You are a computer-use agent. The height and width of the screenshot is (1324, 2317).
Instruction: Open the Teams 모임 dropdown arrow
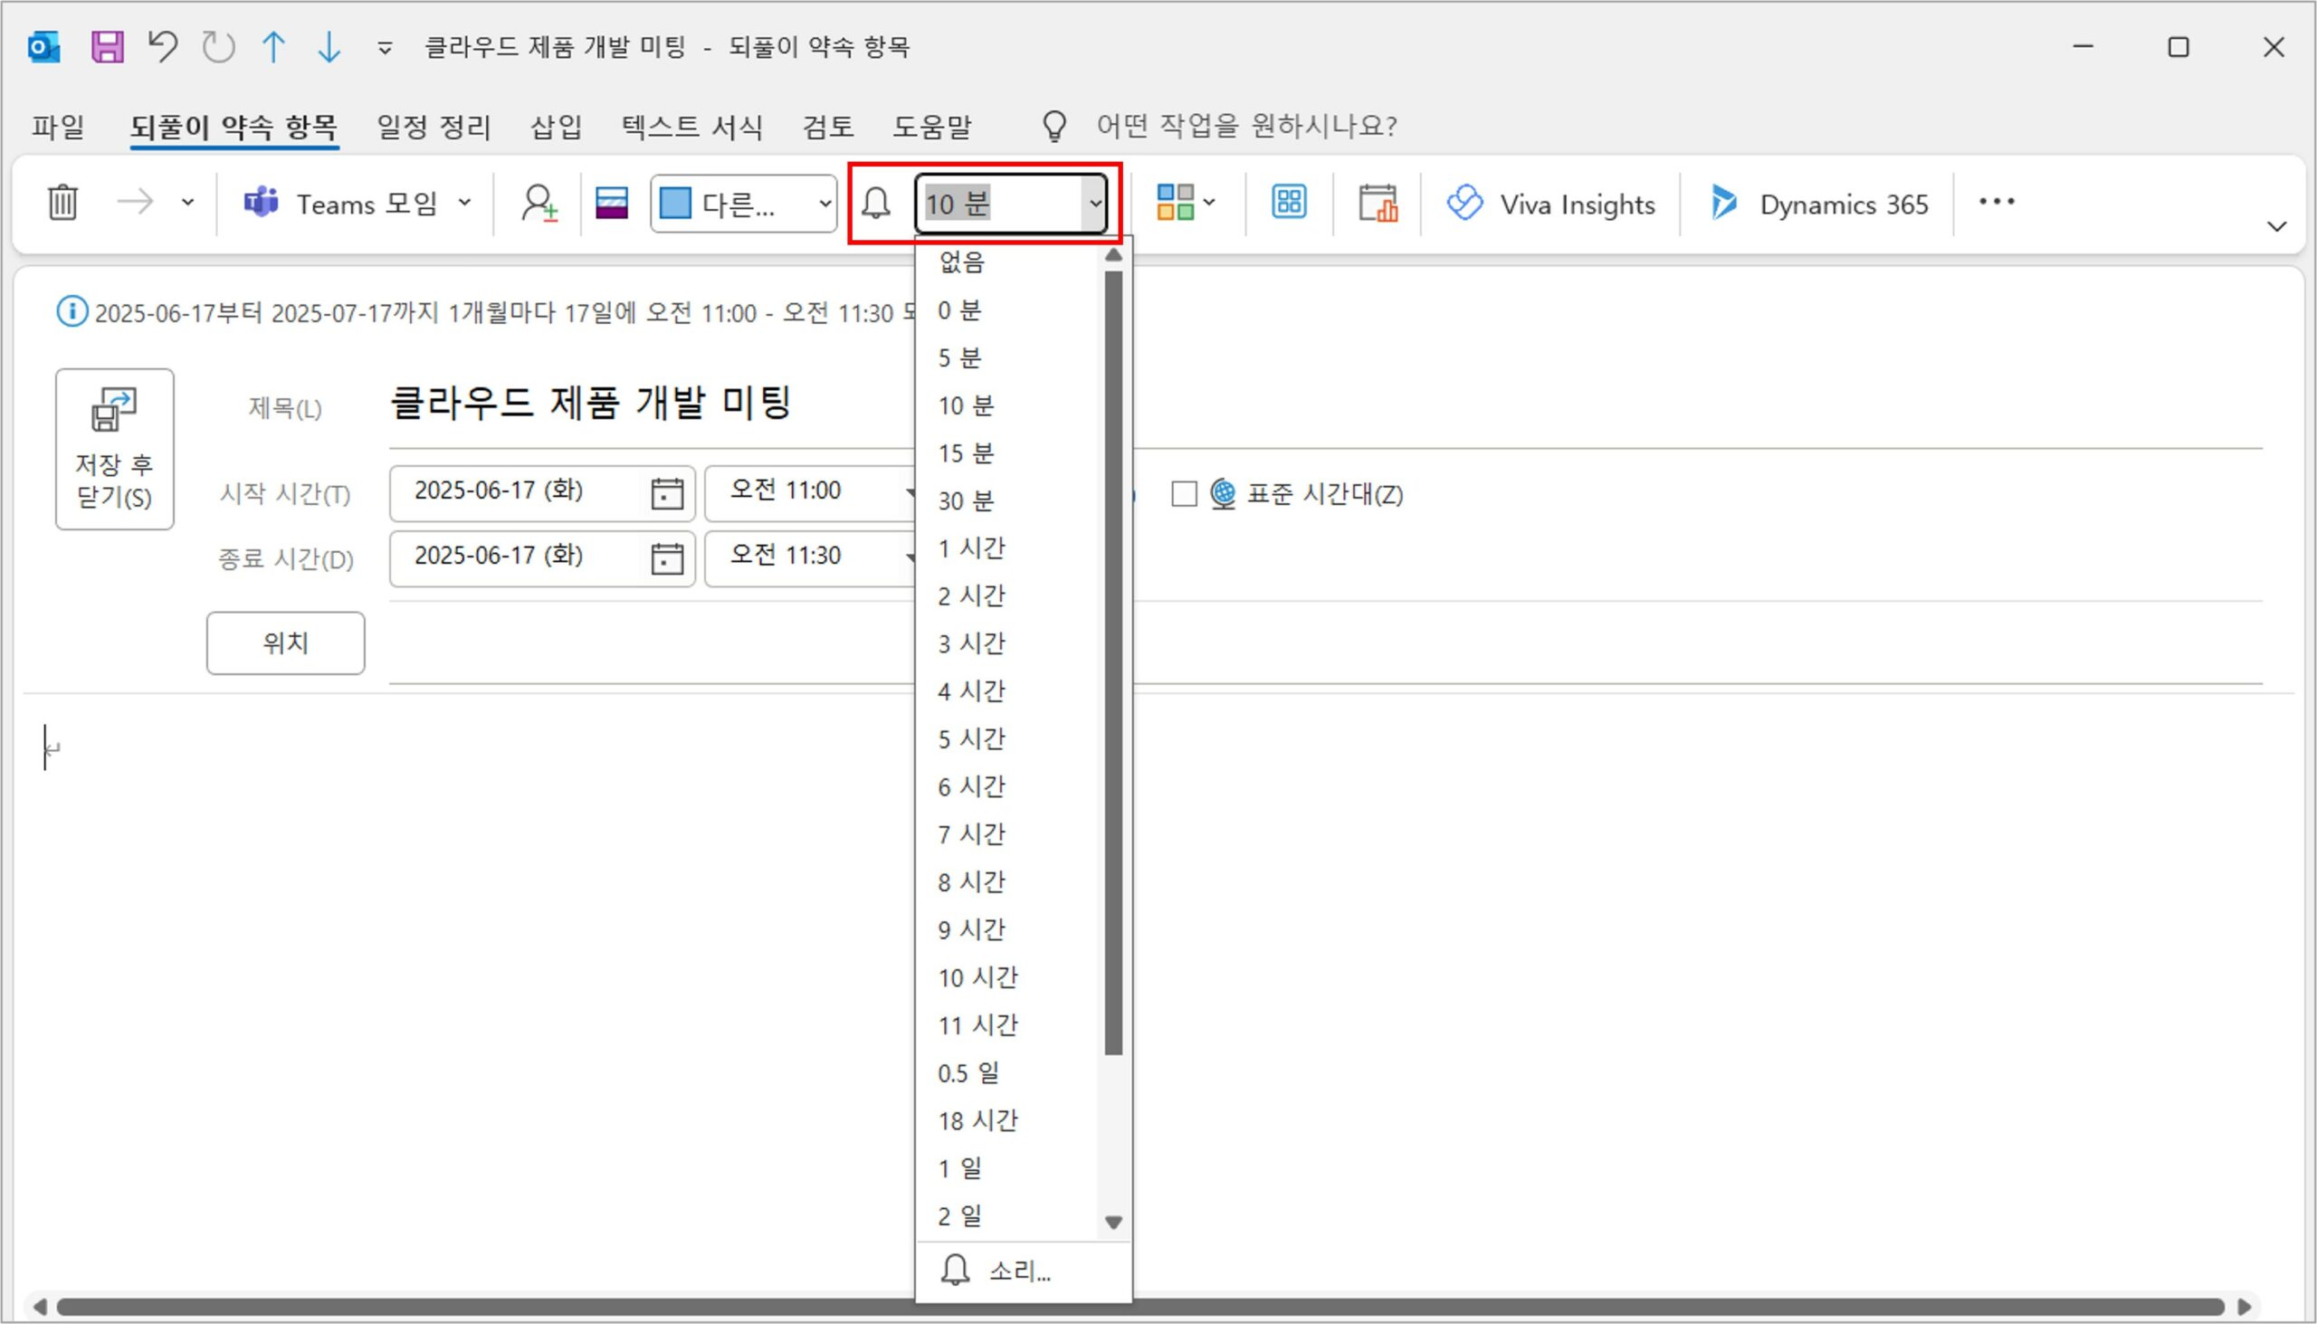(464, 203)
